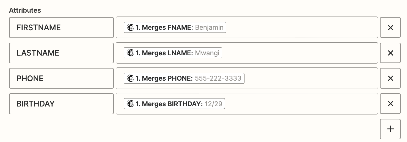Delete the BIRTHDAY attribute row with X
Screen dimensions: 407x142
click(x=390, y=104)
